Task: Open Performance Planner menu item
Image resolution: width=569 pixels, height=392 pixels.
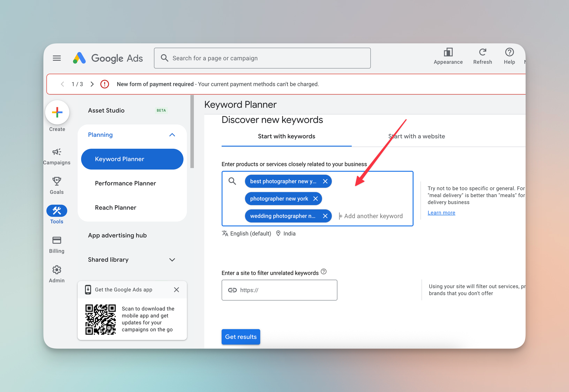Action: tap(125, 183)
